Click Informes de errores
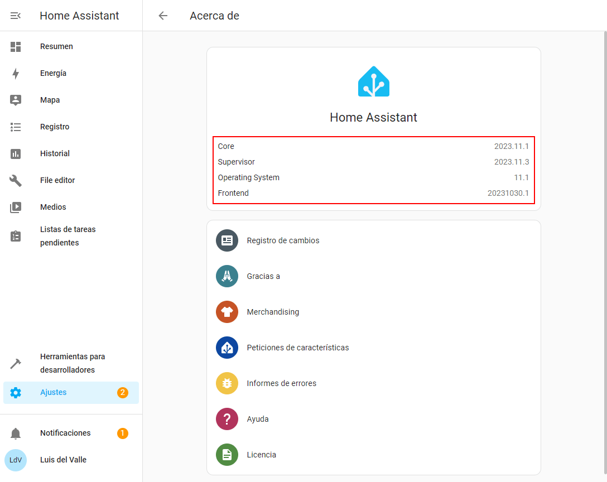This screenshot has width=607, height=482. pyautogui.click(x=281, y=383)
